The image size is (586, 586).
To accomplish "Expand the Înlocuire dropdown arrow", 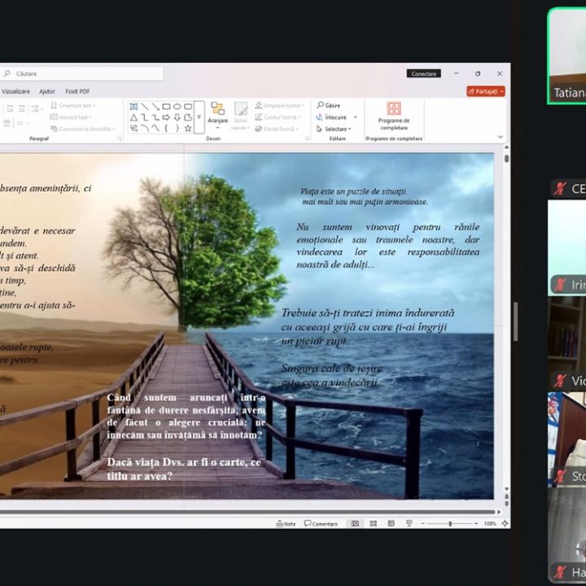I will [351, 117].
